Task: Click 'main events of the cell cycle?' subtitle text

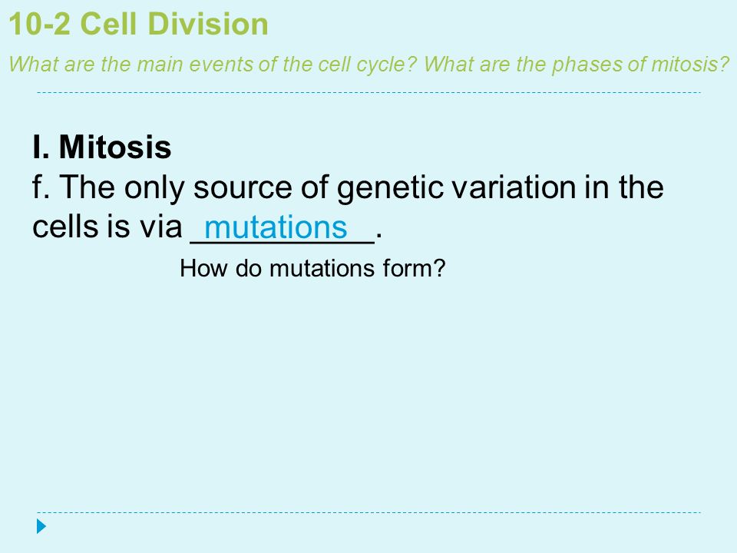Action: tap(276, 65)
